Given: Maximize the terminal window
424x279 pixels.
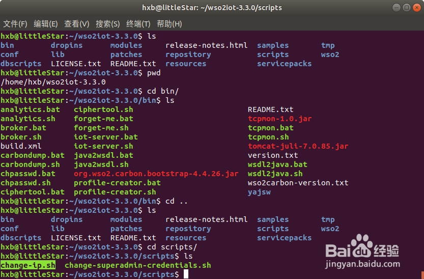Looking at the screenshot, I should [x=406, y=8].
